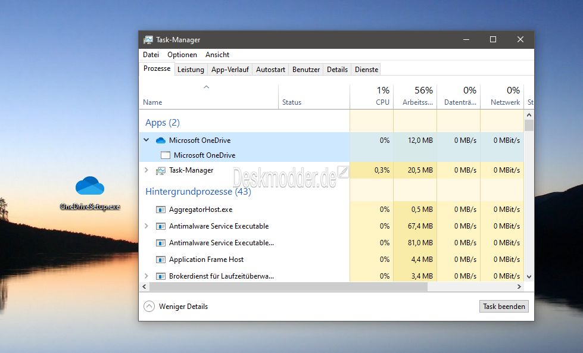Click the horizontal scrollbar left arrow
Image resolution: width=583 pixels, height=353 pixels.
(145, 286)
